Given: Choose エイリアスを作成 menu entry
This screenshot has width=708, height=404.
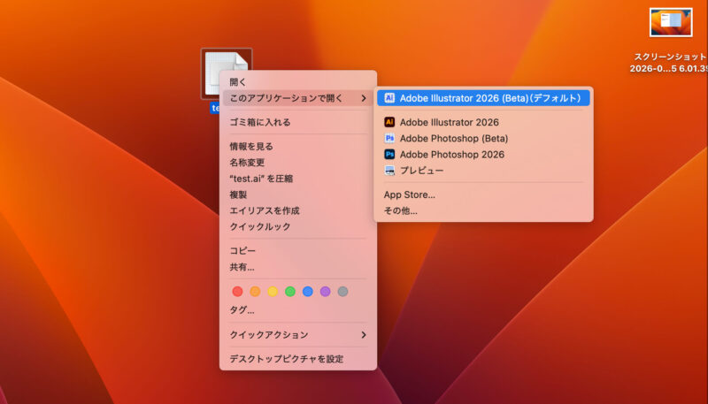Looking at the screenshot, I should pos(298,210).
